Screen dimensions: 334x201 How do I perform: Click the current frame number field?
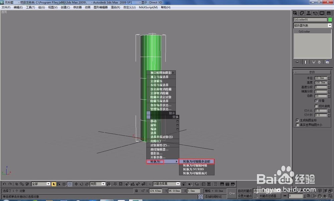[x=296, y=196]
